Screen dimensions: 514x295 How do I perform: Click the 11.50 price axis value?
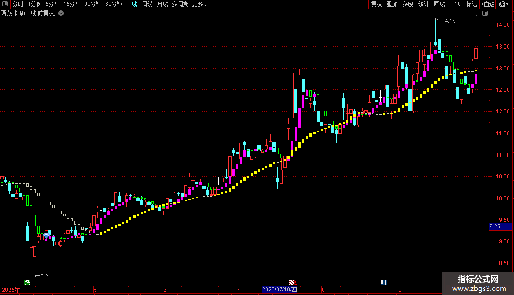[x=503, y=133]
